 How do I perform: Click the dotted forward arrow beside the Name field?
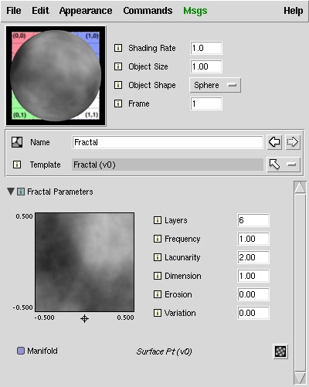[x=293, y=142]
